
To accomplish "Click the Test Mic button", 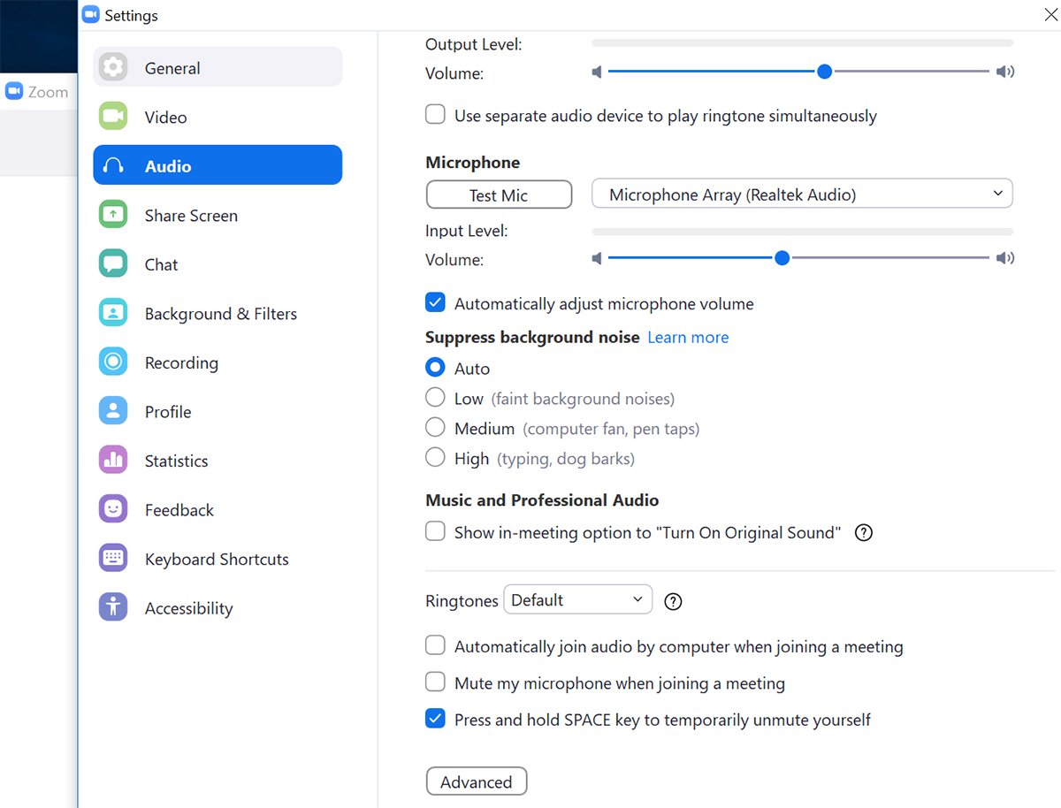I will (x=499, y=195).
